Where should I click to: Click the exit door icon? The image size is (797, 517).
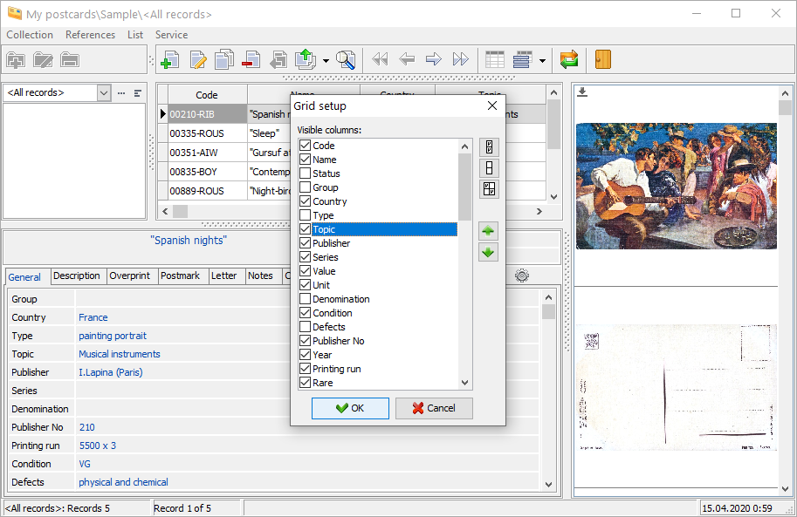coord(603,59)
